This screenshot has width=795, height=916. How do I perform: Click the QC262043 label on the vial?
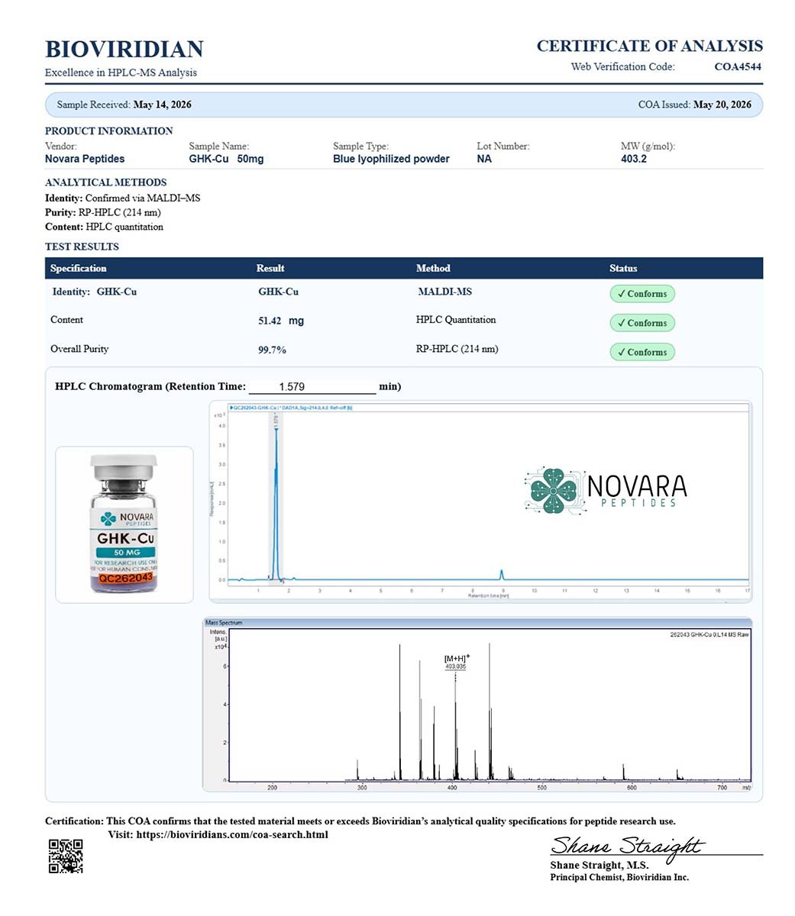tap(126, 578)
